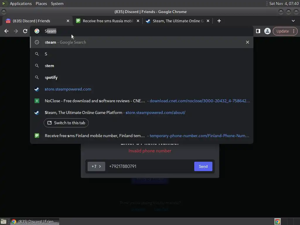This screenshot has width=300, height=225.
Task: Switch to Steam Ultimate Online tab
Action: click(x=178, y=21)
